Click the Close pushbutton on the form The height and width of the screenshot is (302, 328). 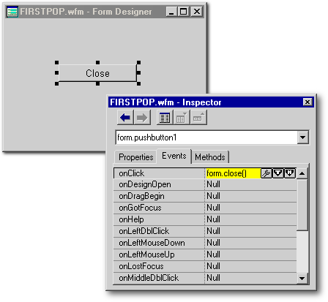97,73
